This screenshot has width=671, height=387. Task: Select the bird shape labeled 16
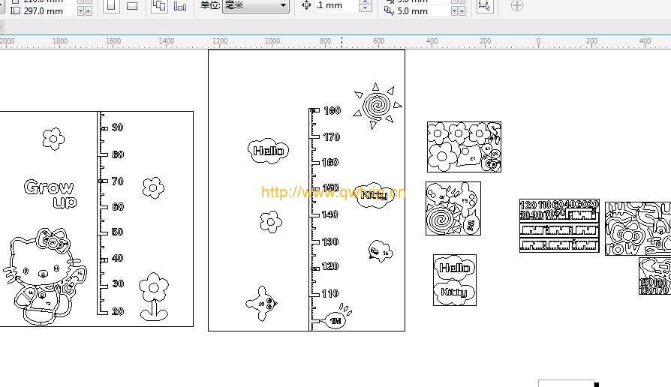point(380,251)
